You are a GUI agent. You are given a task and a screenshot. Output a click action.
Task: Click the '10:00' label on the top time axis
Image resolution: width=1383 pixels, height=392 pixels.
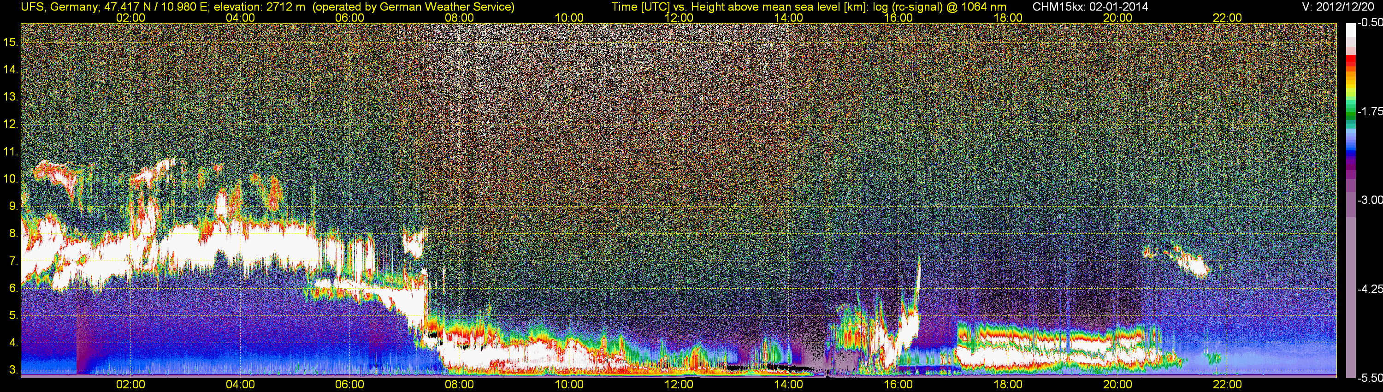click(569, 18)
